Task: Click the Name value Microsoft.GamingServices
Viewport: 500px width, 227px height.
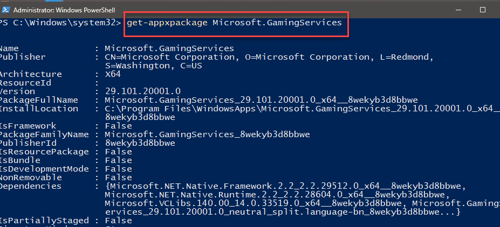Action: 169,48
